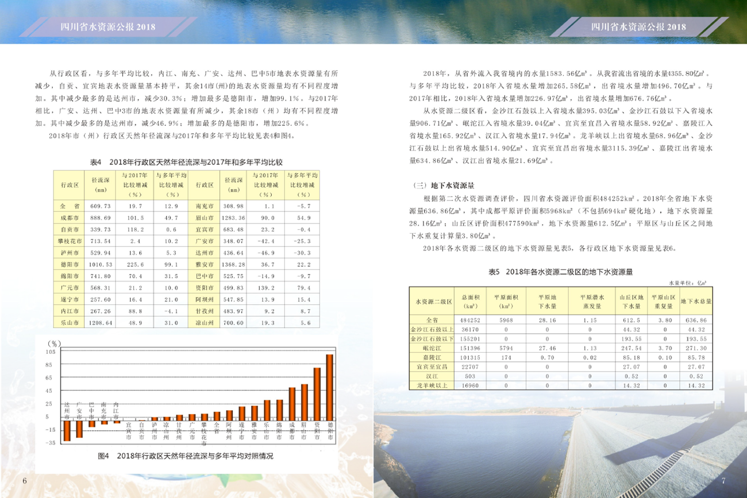Click the '-35' y-axis label in Figure 4
The width and height of the screenshot is (747, 498).
click(50, 442)
